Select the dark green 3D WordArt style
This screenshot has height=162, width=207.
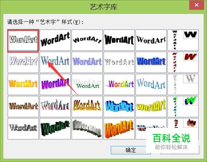click(x=55, y=129)
